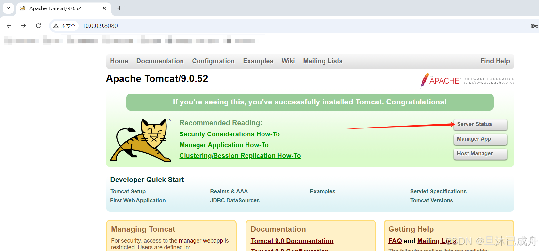This screenshot has height=251, width=539.
Task: Click the Managing Tomcat heading
Action: point(143,229)
